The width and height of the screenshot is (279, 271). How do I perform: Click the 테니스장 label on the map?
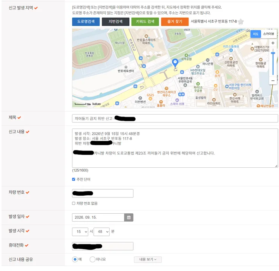point(120,43)
